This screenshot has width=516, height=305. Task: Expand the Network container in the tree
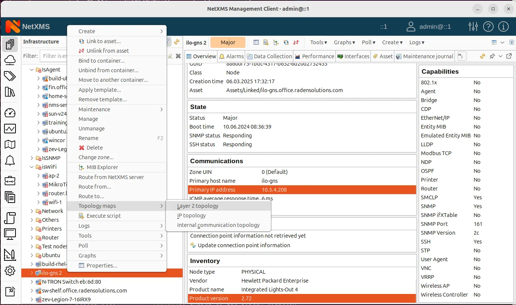[x=32, y=211]
